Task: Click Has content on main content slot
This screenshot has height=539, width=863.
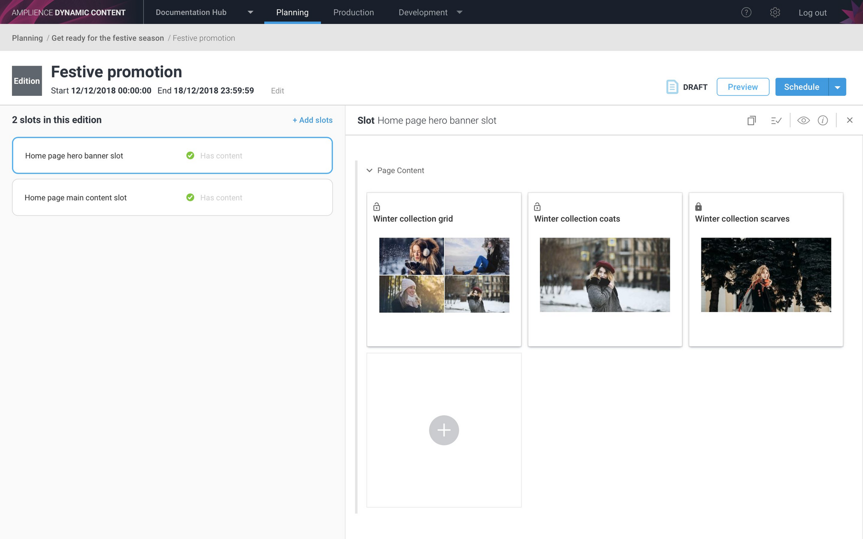Action: (x=221, y=198)
